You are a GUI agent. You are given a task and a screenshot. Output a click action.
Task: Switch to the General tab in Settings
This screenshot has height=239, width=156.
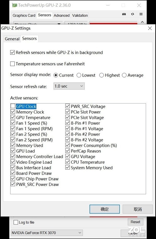pyautogui.click(x=12, y=39)
